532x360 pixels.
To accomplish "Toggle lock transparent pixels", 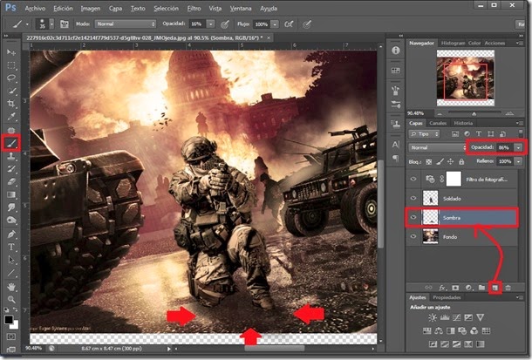I will 429,162.
